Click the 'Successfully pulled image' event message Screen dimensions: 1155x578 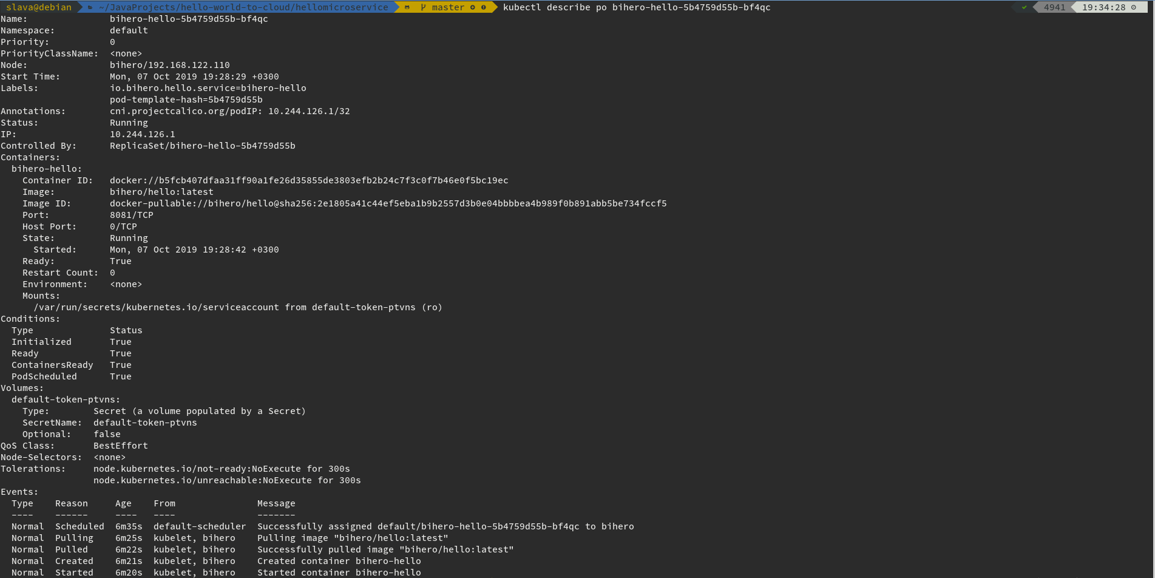(385, 549)
